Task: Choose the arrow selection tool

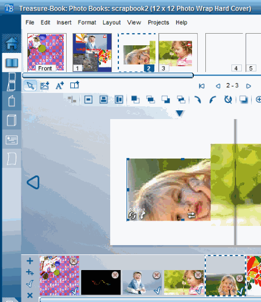Action: pos(30,86)
